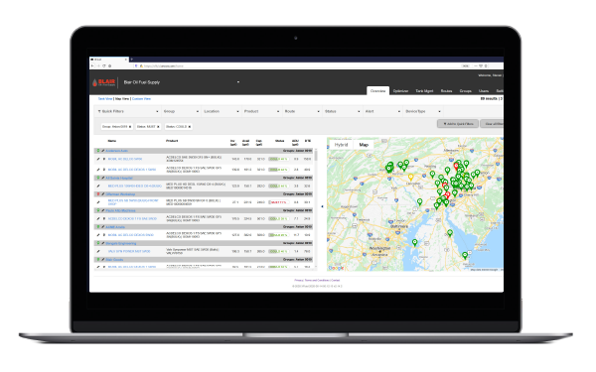Click the yellow map pin marker
Viewport: 596px width, 372px height.
click(410, 177)
